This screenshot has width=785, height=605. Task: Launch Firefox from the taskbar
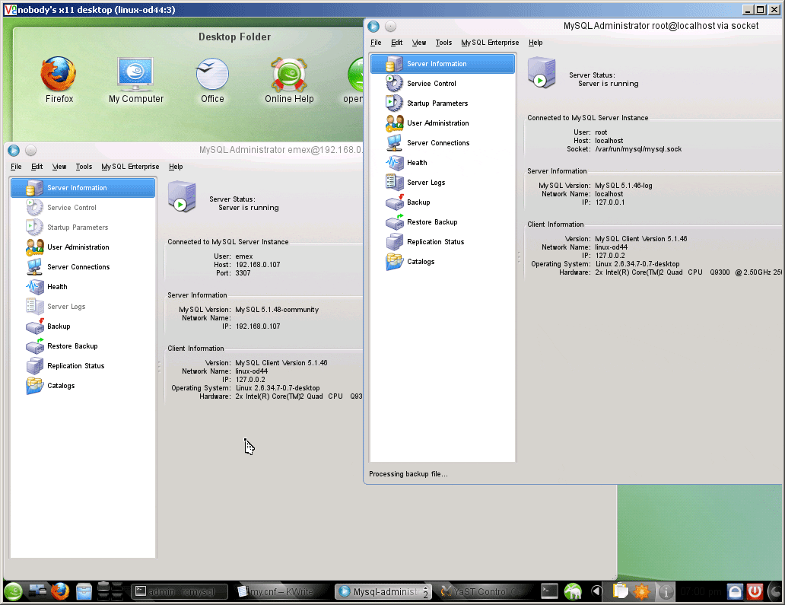tap(60, 591)
